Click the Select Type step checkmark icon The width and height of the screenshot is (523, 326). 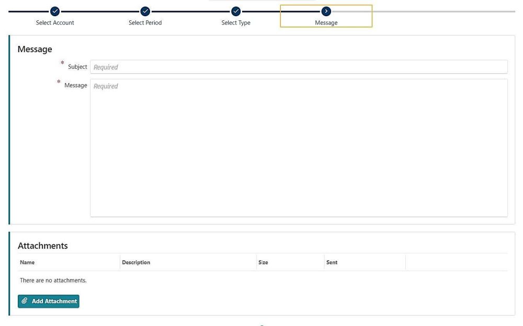click(236, 11)
